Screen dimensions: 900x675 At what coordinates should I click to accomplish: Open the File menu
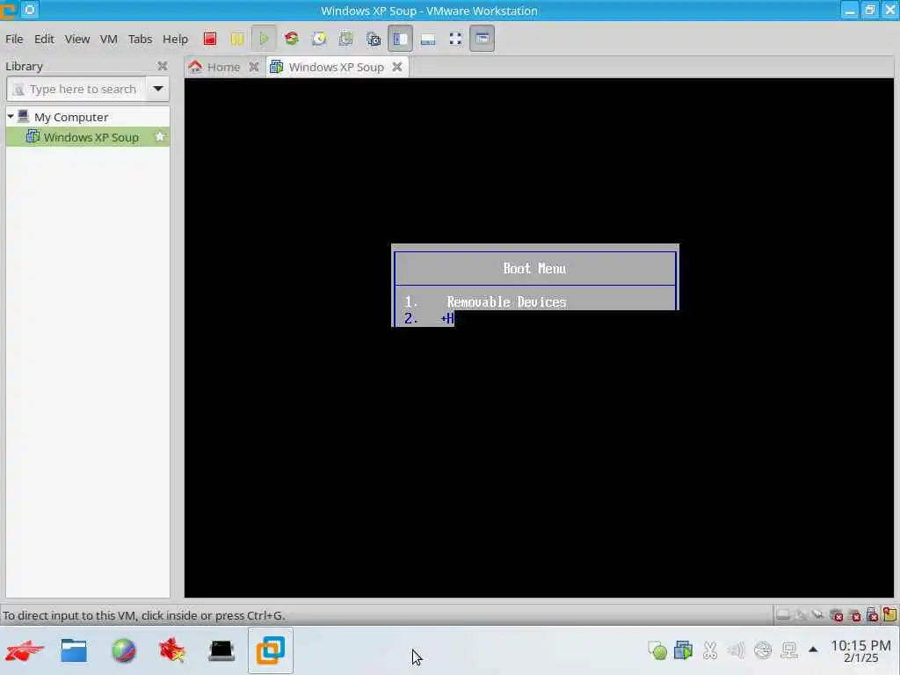click(x=14, y=39)
